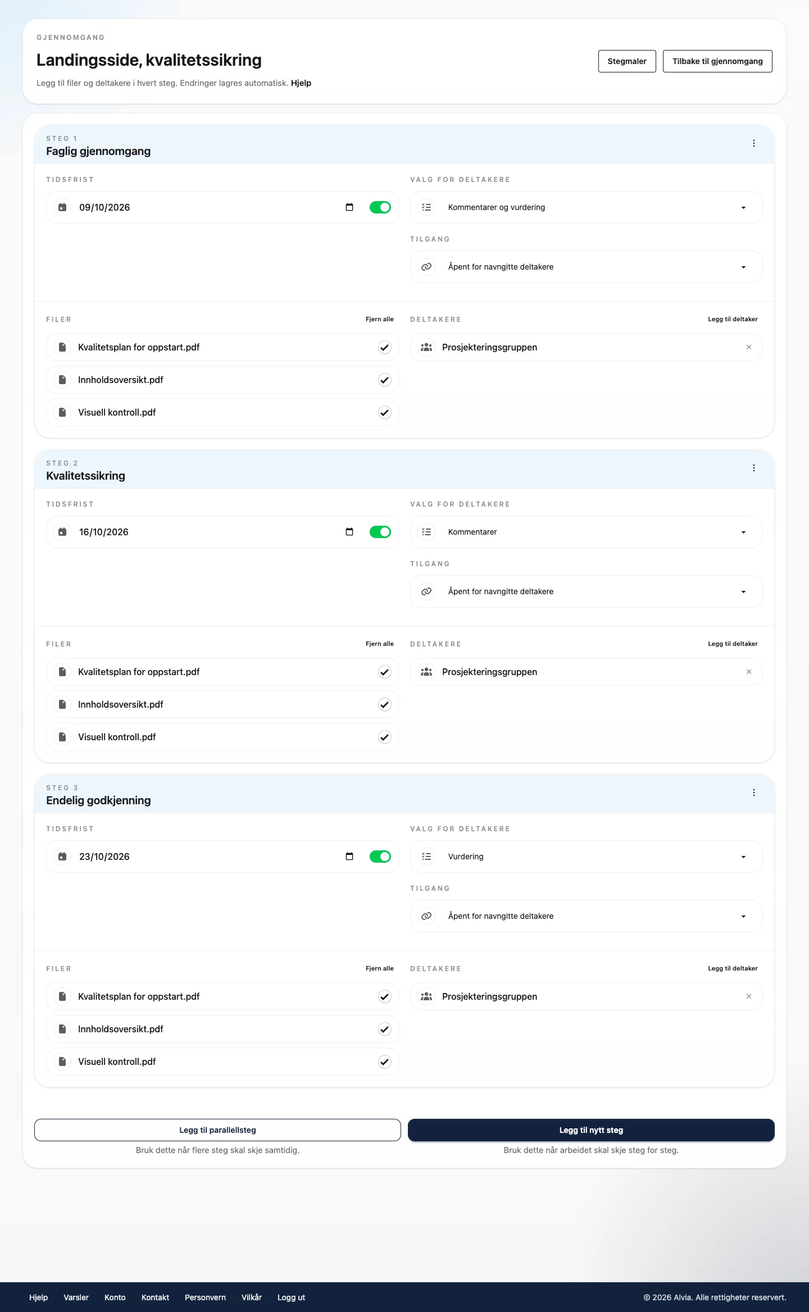This screenshot has height=1312, width=809.
Task: Open the Stegmaler button
Action: pos(627,61)
